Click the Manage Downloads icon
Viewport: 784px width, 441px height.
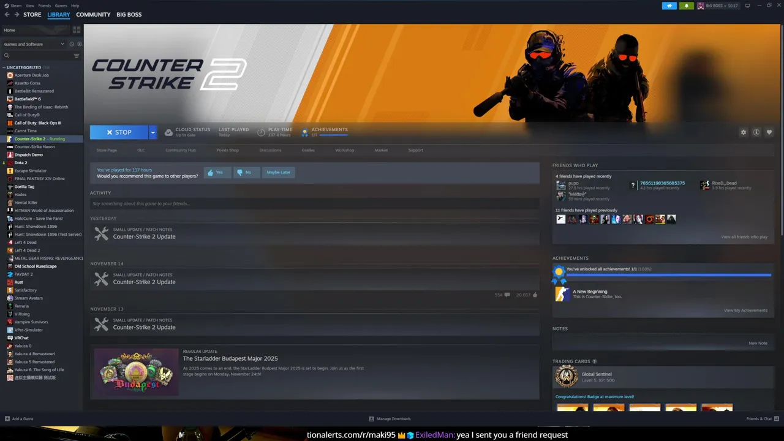(371, 419)
